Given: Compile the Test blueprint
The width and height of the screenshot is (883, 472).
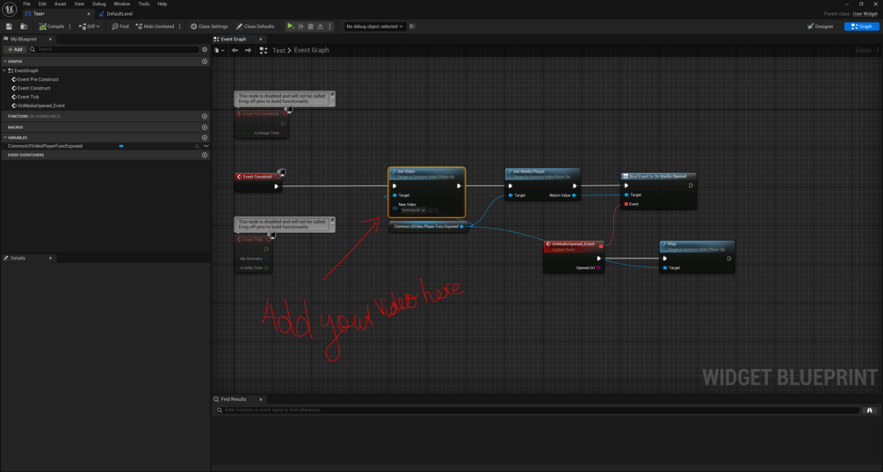Looking at the screenshot, I should click(x=52, y=26).
